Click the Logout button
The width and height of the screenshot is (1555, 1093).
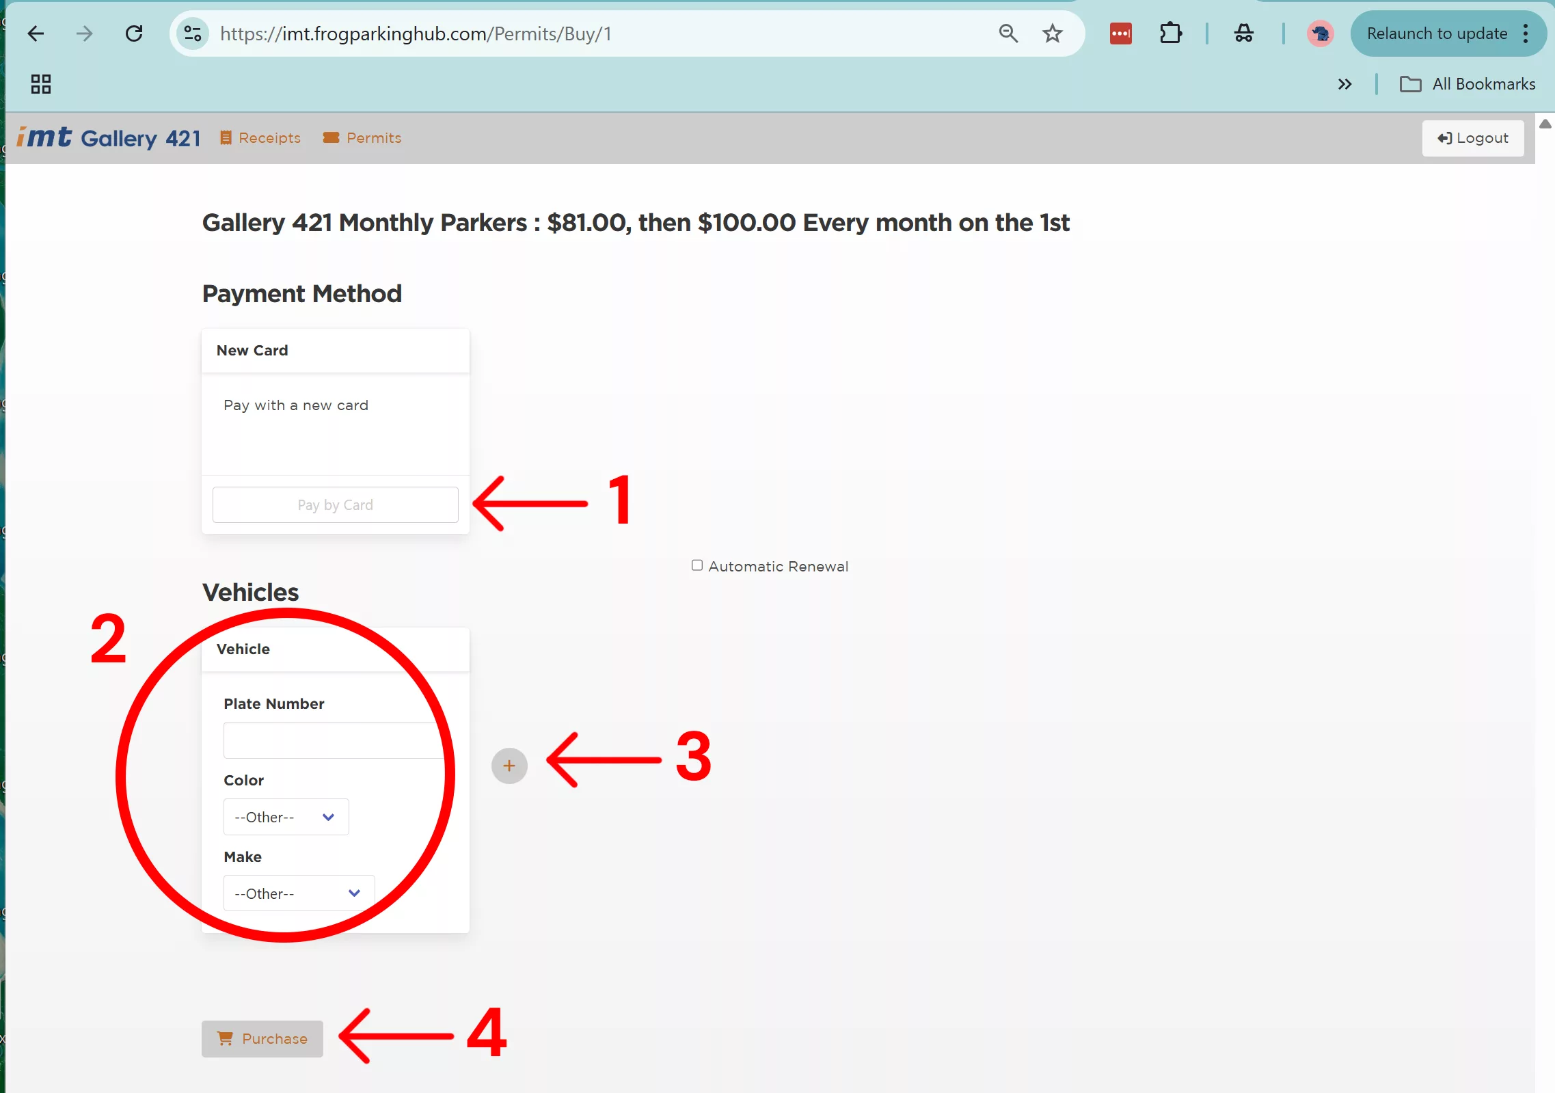(1472, 138)
